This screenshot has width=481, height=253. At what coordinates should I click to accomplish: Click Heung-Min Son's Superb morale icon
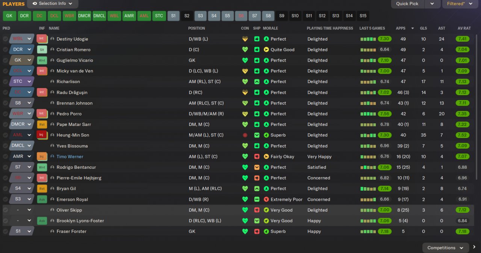tap(266, 135)
